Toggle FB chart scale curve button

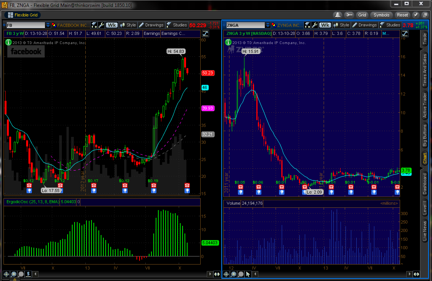coord(206,33)
